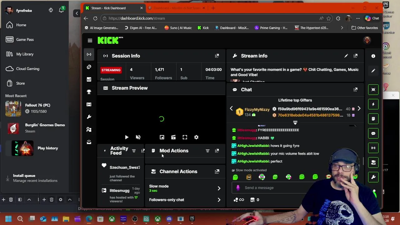Pop out the Chat panel
Viewport: 400px width, 225px height.
(355, 90)
